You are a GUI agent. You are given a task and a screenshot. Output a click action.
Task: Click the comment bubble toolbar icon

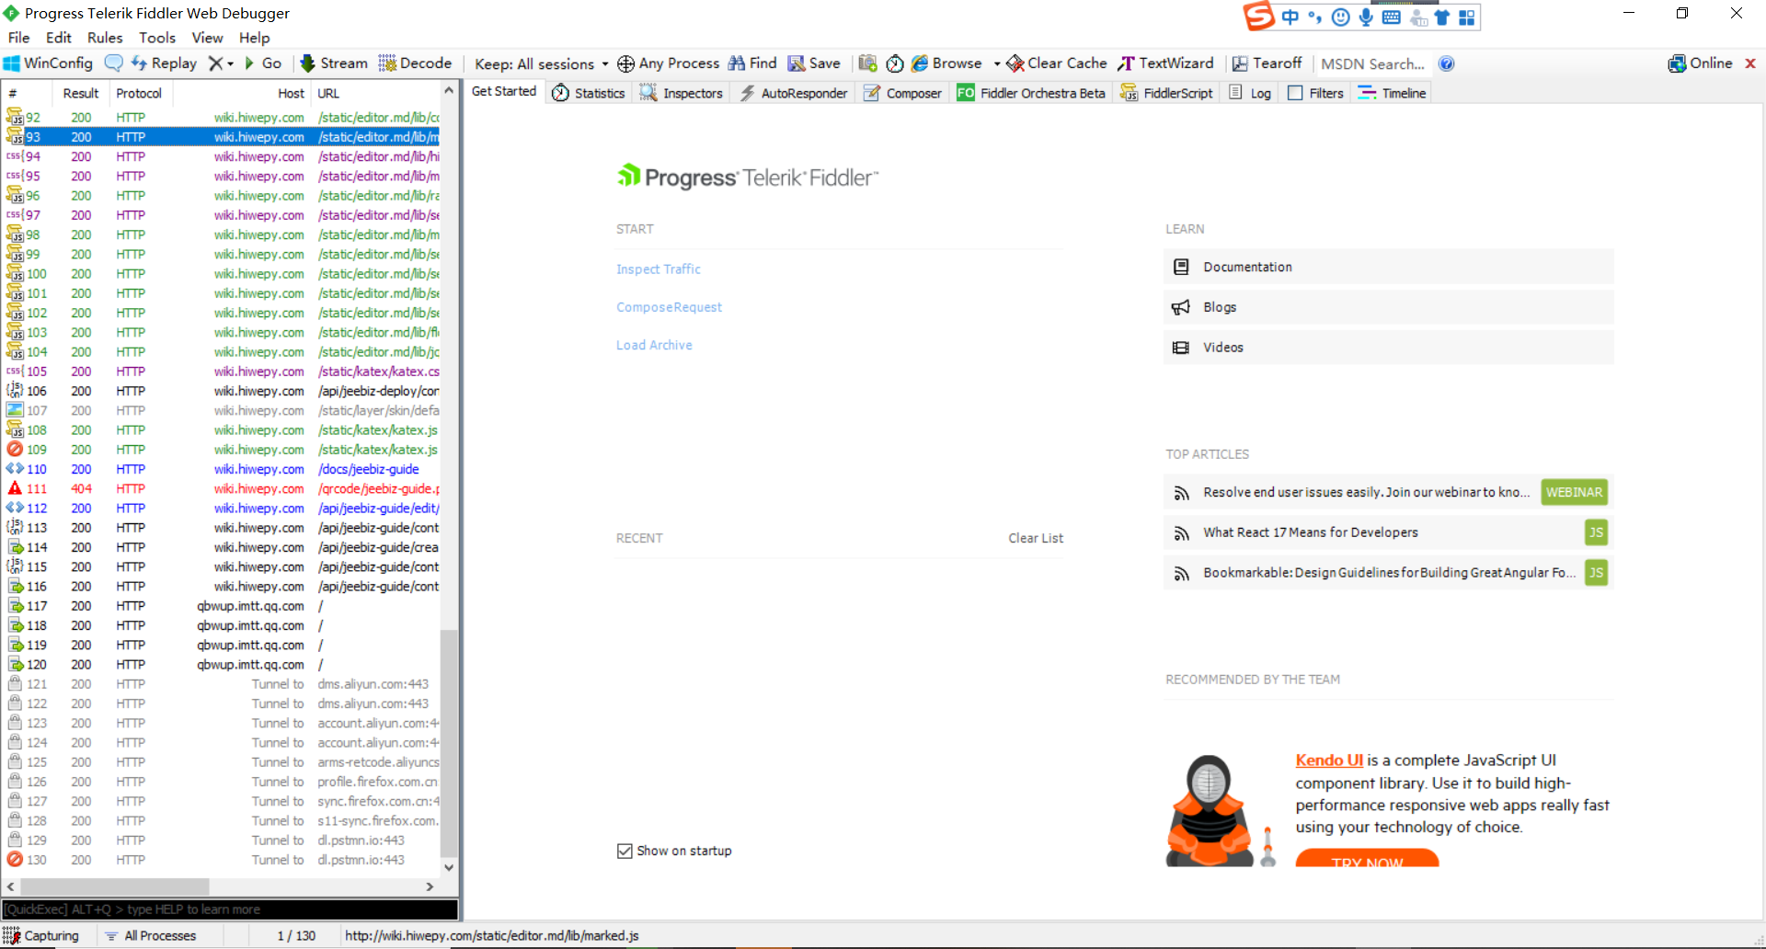pyautogui.click(x=114, y=63)
